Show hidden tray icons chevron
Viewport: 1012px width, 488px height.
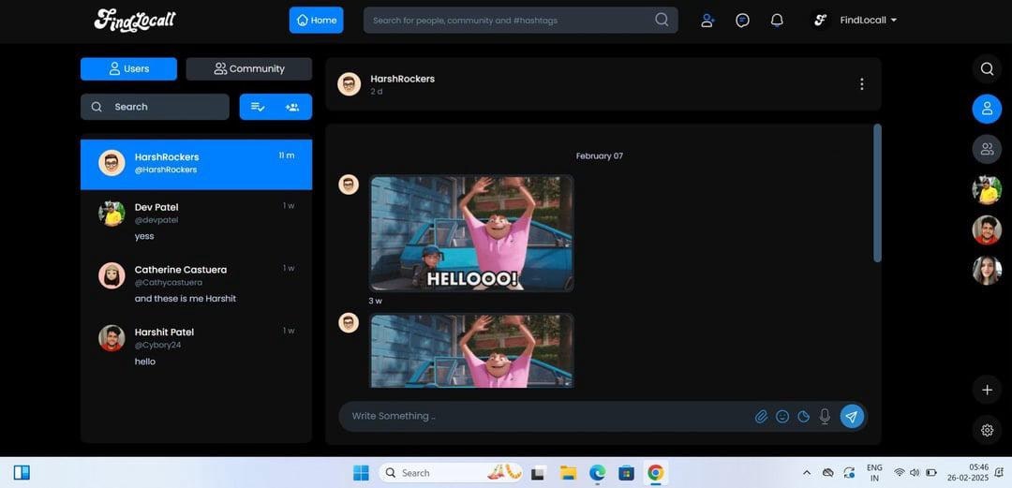click(807, 473)
